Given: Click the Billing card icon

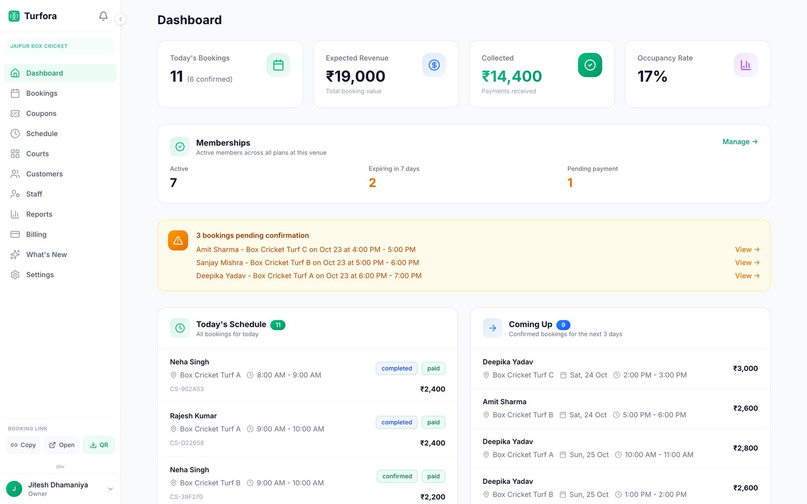Looking at the screenshot, I should click(15, 234).
